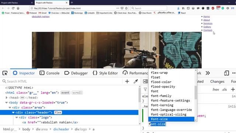Screen dimensions: 236x133
Task: Open the Library icon in toolbar
Action: [x=183, y=8]
